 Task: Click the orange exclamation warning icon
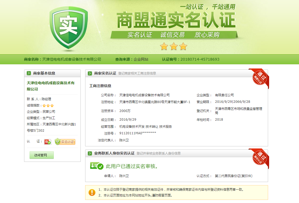(92, 193)
